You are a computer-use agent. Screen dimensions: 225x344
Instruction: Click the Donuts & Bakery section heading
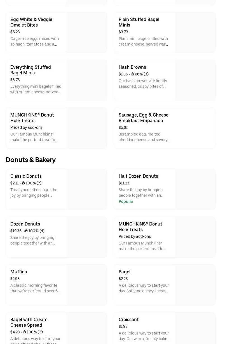click(31, 160)
